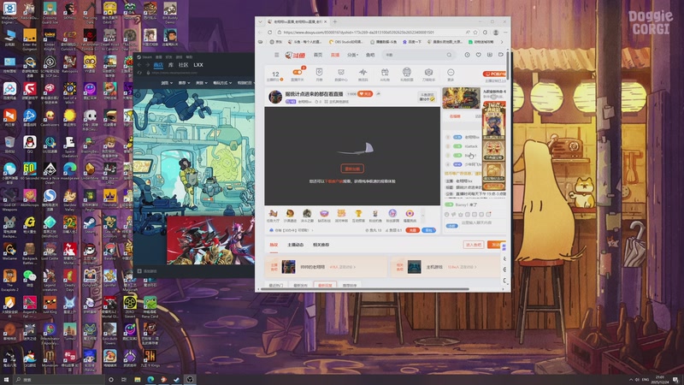Open the browser three-dot settings menu
Image resolution: width=684 pixels, height=385 pixels.
505,33
